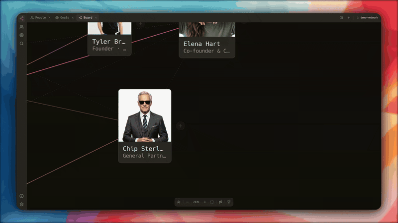398x223 pixels.
Task: Close the People tab
Action: [49, 18]
